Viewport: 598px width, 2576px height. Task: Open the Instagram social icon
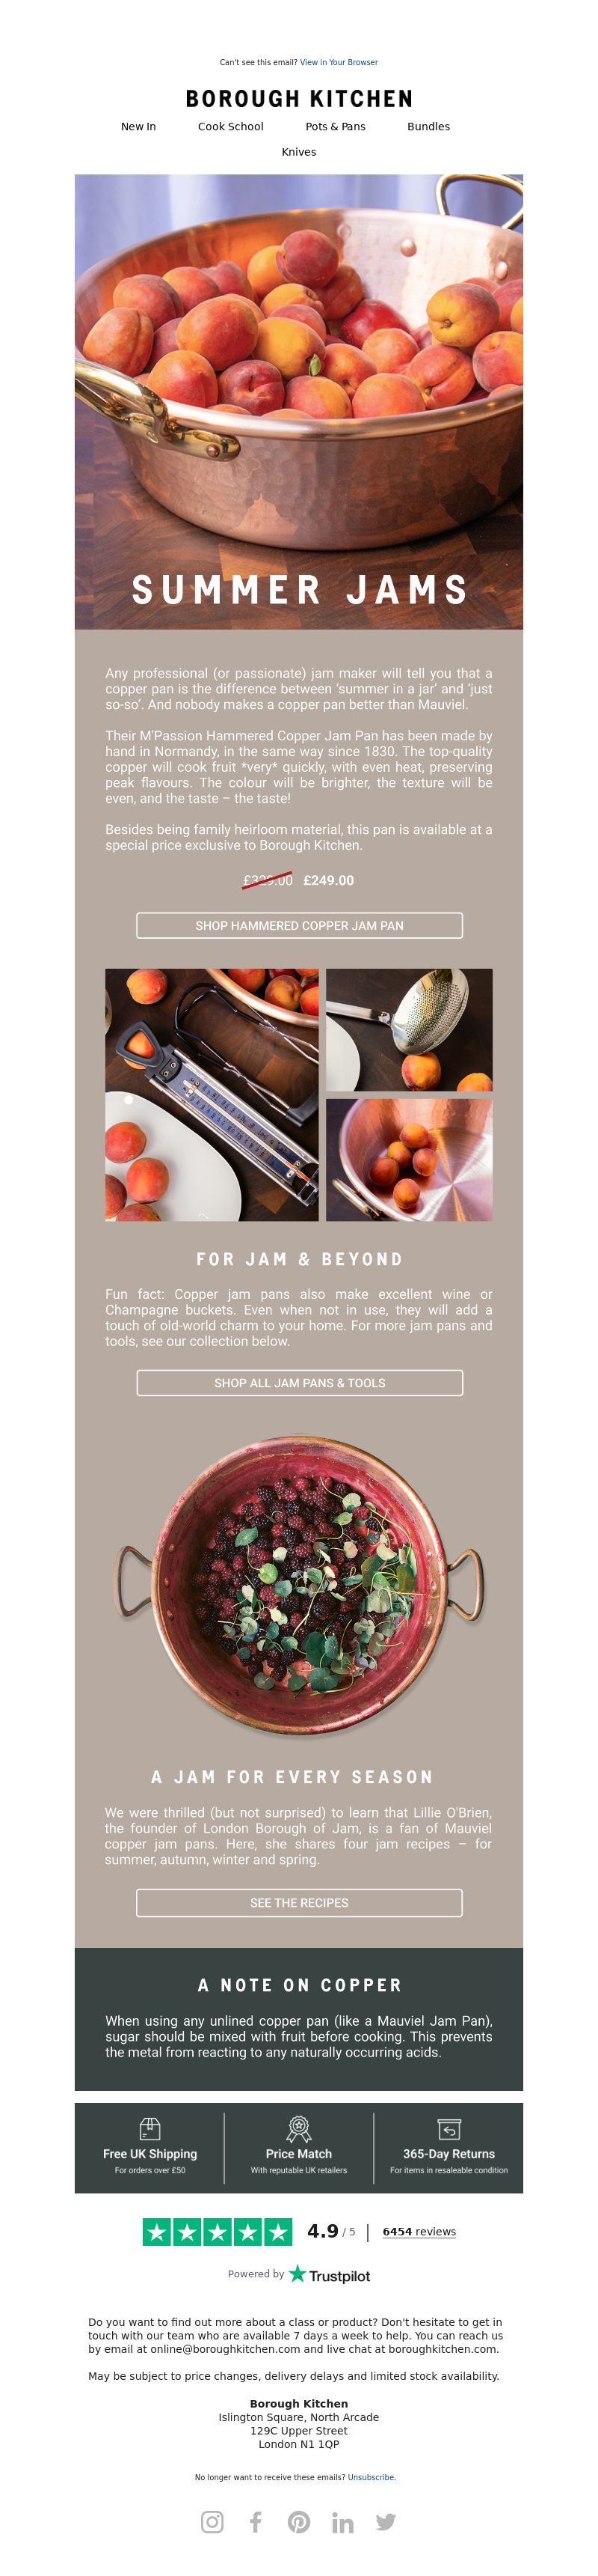point(212,2521)
